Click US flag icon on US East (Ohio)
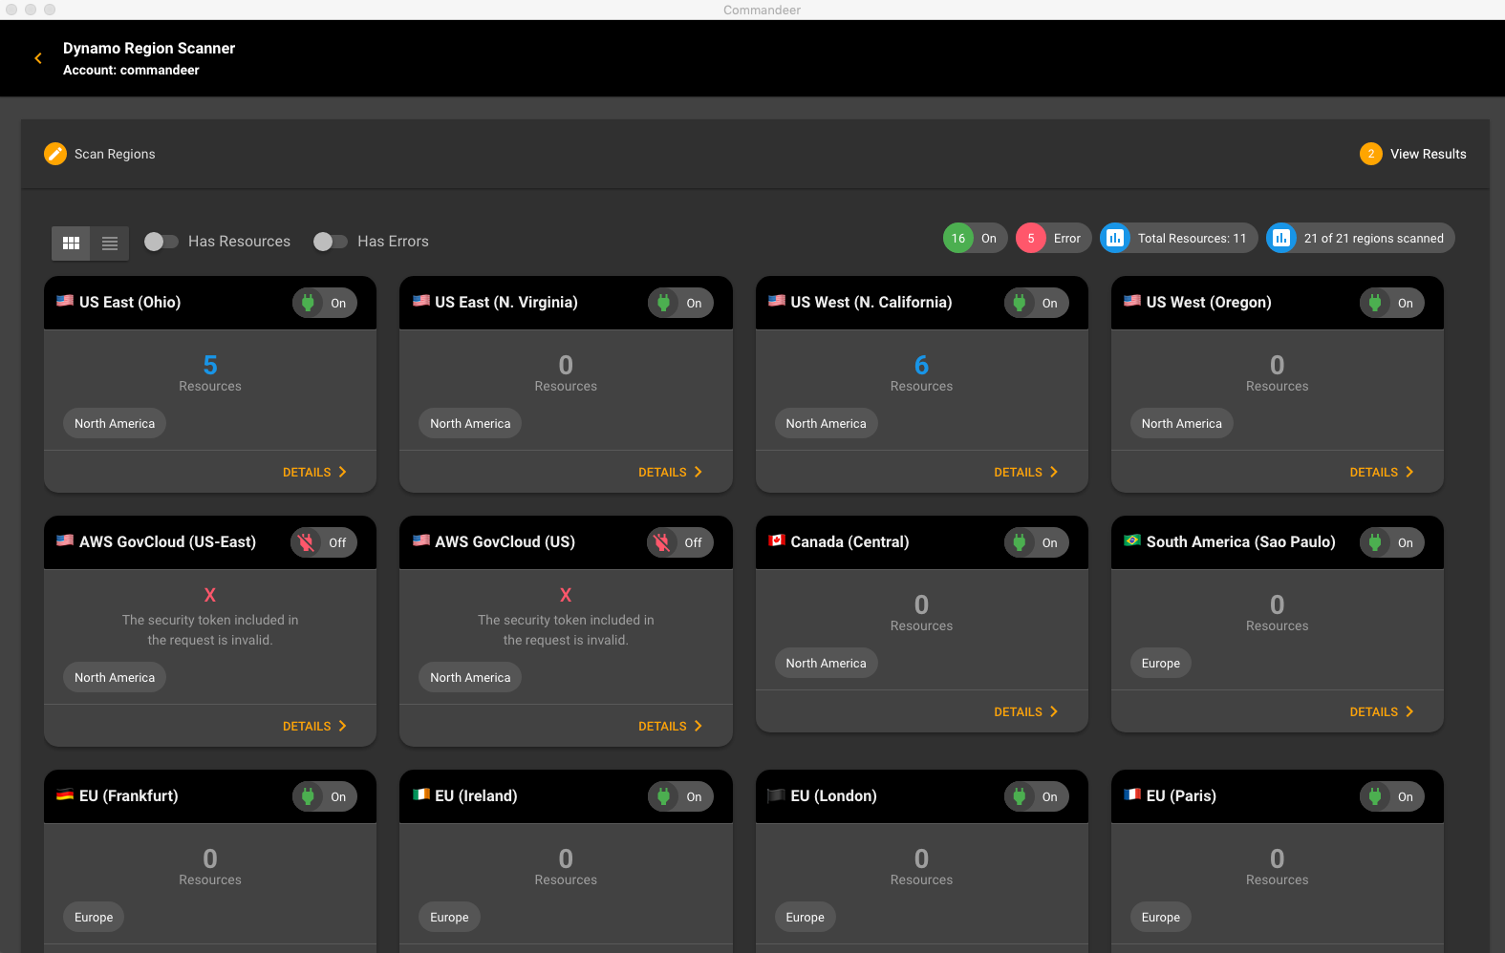Viewport: 1505px width, 953px height. point(65,301)
